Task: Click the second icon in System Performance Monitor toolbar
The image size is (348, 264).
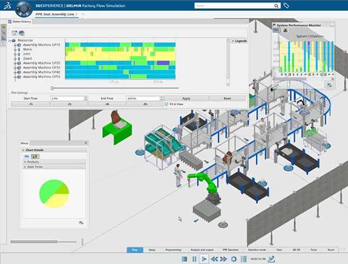Action: [x=285, y=30]
